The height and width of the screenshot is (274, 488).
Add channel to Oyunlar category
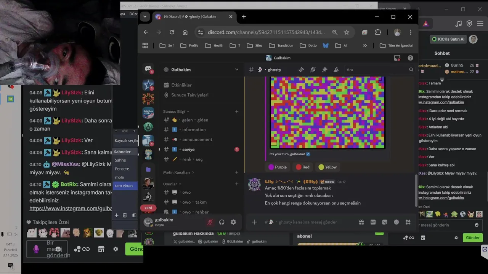(237, 184)
